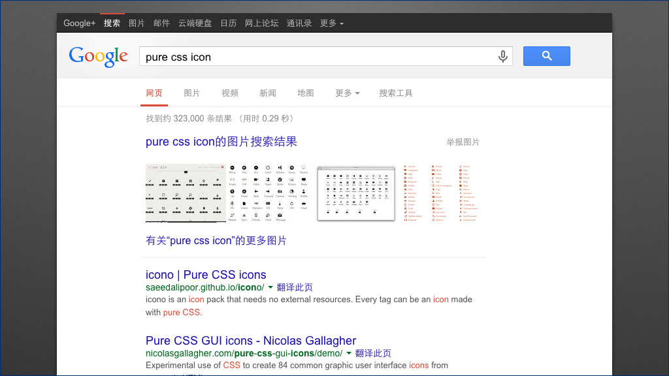This screenshot has height=376, width=669.
Task: Open the 'icono | Pure CSS icons' result
Action: point(206,275)
